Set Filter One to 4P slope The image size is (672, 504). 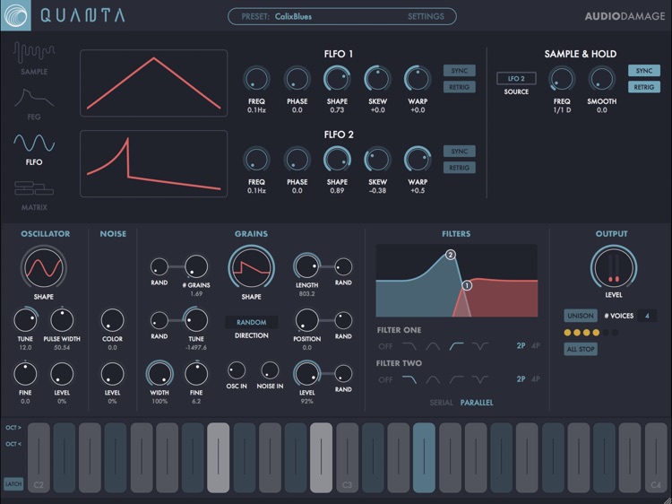536,346
